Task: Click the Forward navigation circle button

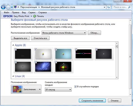Action: [8, 7]
